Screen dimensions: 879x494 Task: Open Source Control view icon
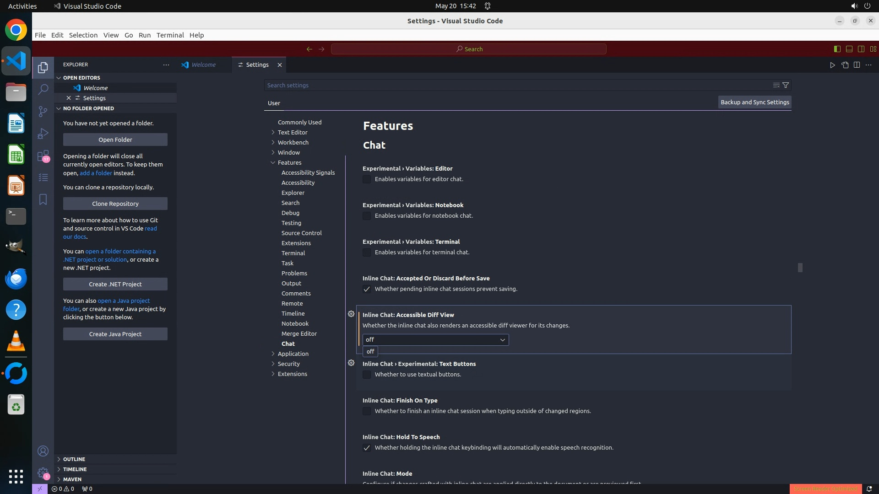click(43, 111)
